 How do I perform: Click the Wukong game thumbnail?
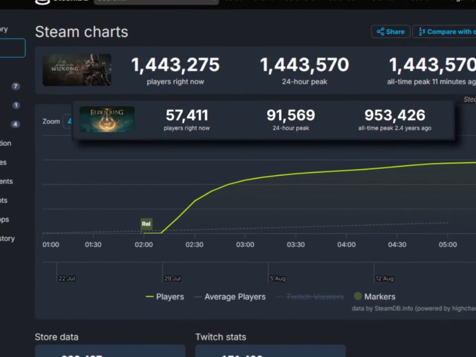click(77, 70)
